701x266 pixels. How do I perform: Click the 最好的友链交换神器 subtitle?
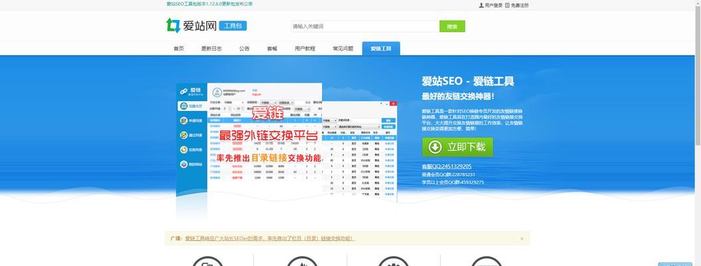[458, 96]
